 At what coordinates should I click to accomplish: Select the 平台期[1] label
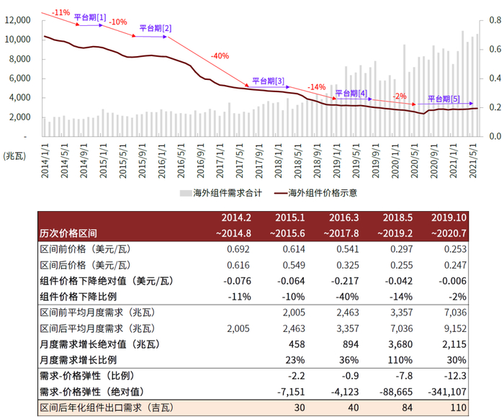(90, 17)
